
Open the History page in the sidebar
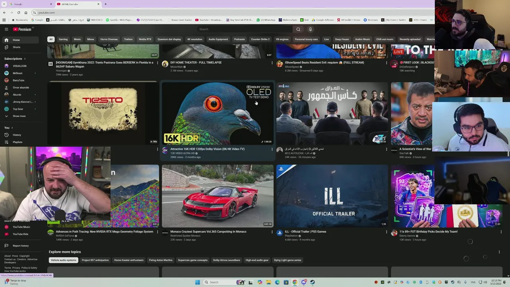(x=21, y=135)
